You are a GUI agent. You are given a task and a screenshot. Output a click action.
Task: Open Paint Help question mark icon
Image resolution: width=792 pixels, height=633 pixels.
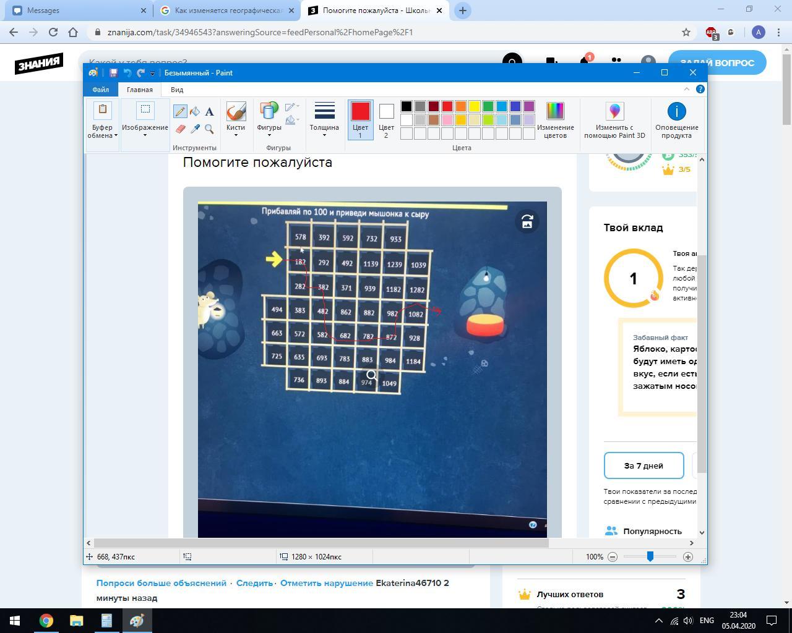[x=700, y=89]
